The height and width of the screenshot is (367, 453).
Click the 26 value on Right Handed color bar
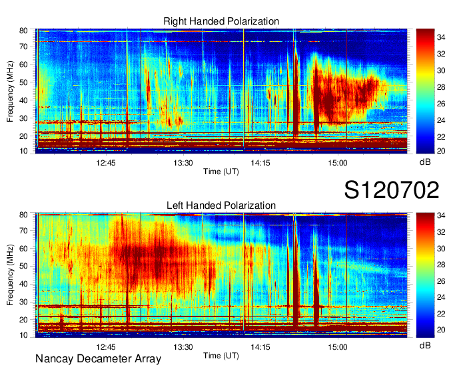441,104
